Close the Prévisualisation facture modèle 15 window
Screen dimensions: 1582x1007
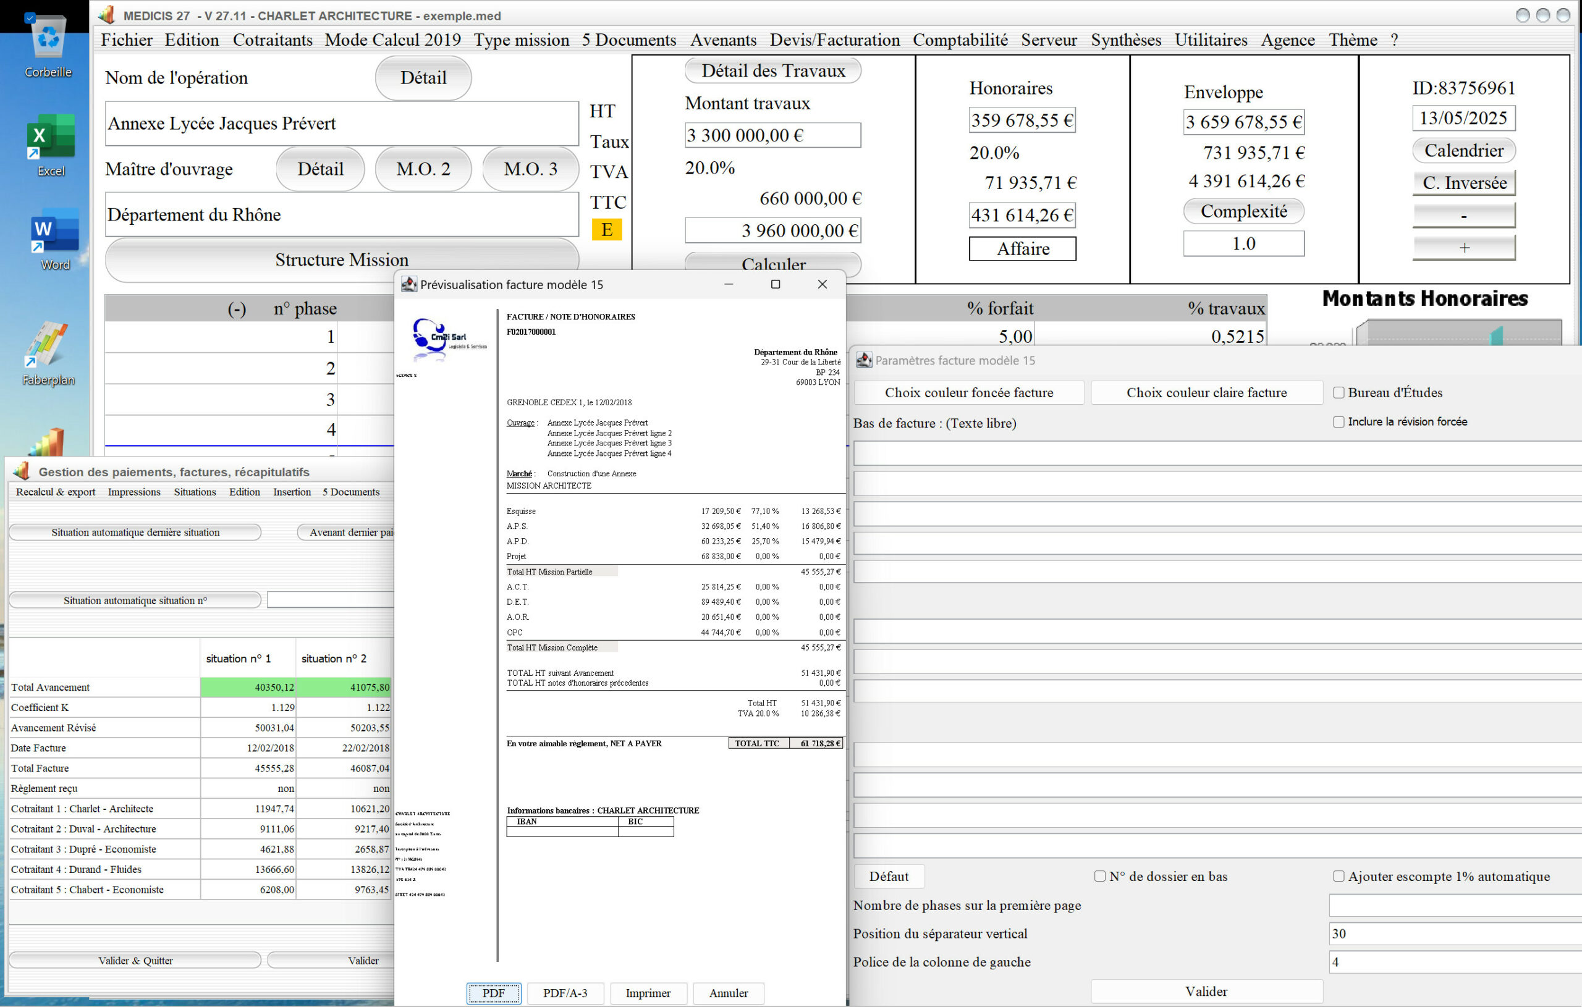coord(822,284)
